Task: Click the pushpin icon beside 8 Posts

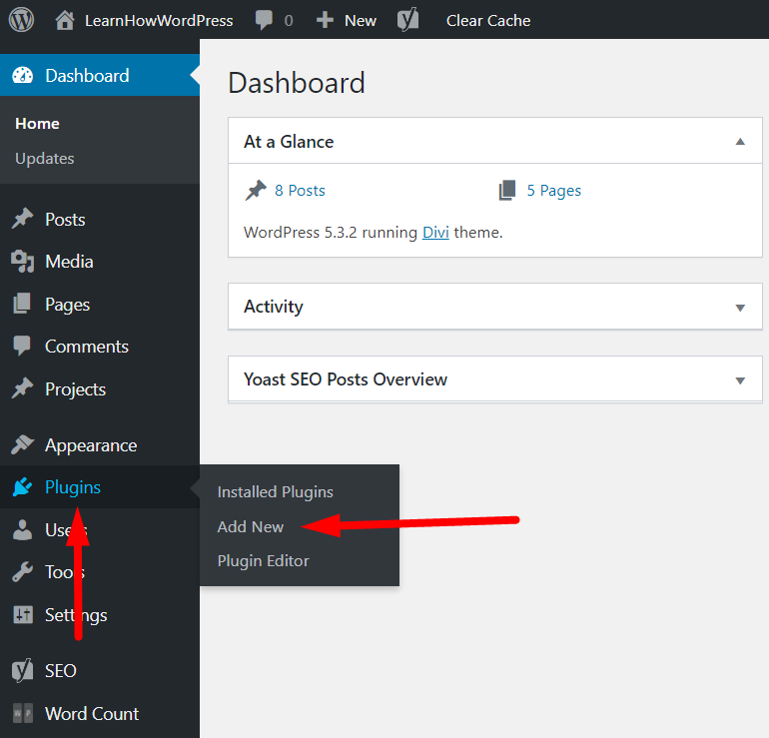Action: pos(256,191)
